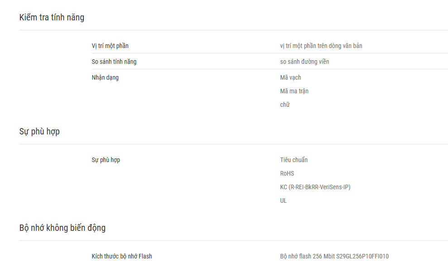The width and height of the screenshot is (448, 277).
Task: Click the Mã ma trận entry
Action: [294, 91]
